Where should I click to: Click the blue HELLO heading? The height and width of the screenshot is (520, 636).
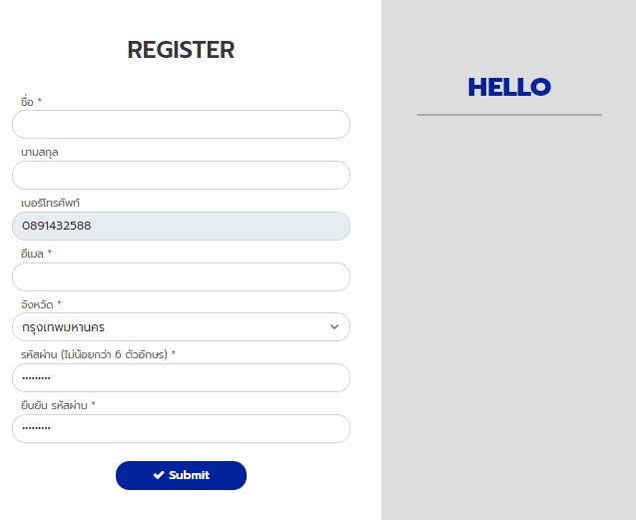click(509, 87)
